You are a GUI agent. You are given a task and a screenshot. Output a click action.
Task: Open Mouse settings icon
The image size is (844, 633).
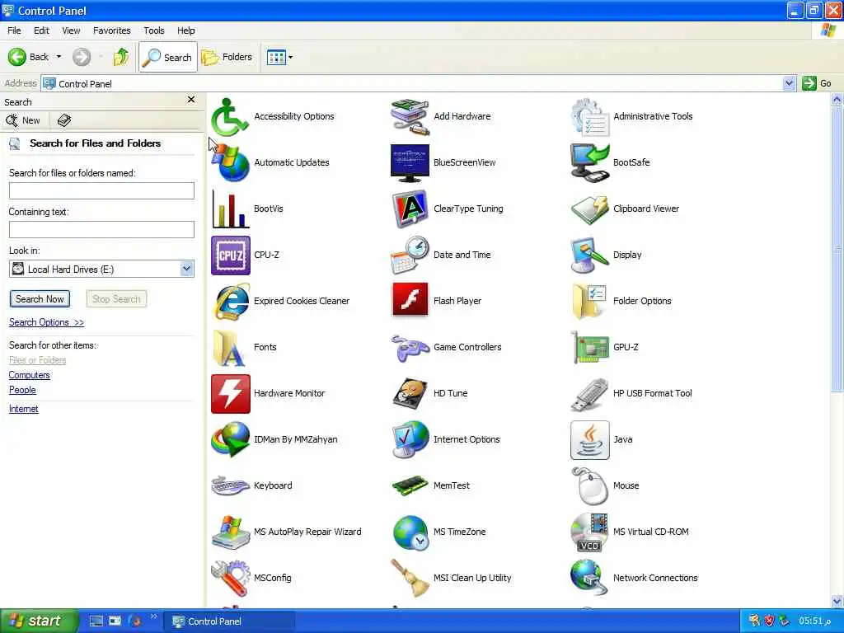(589, 485)
